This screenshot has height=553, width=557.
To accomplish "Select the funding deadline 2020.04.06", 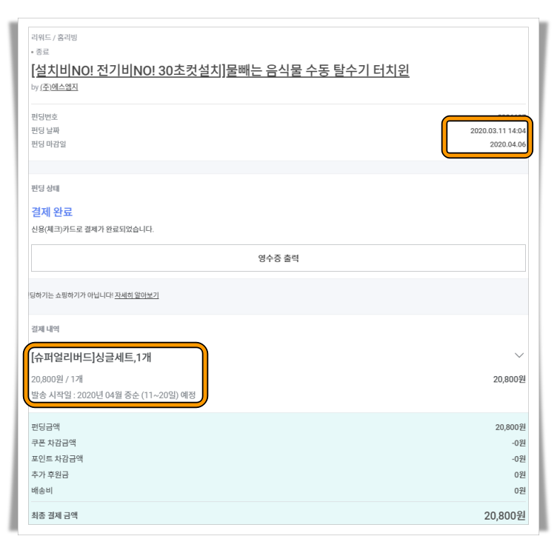I will click(507, 144).
